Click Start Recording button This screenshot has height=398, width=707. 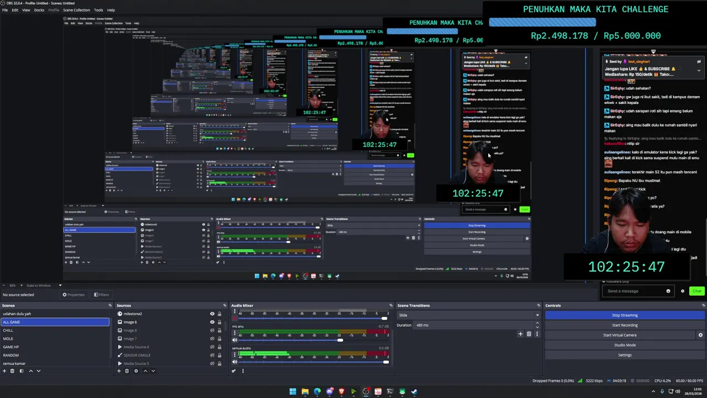tap(625, 325)
